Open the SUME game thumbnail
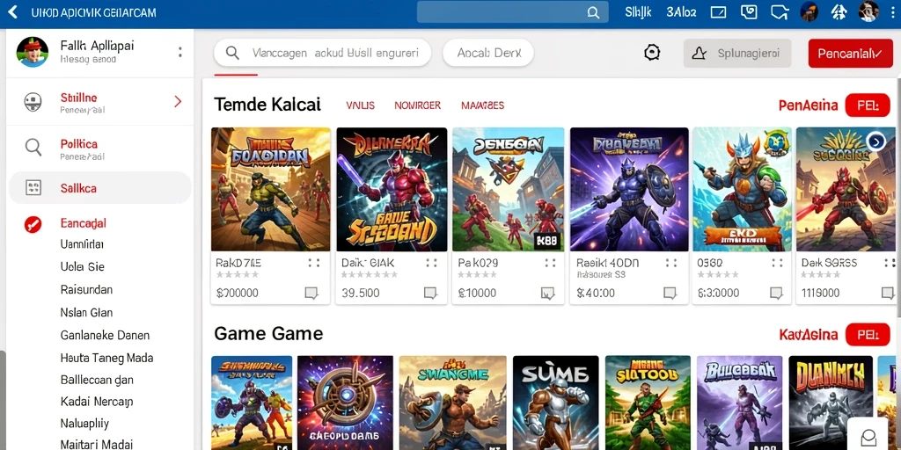Screen dimensions: 901x450 (556, 403)
